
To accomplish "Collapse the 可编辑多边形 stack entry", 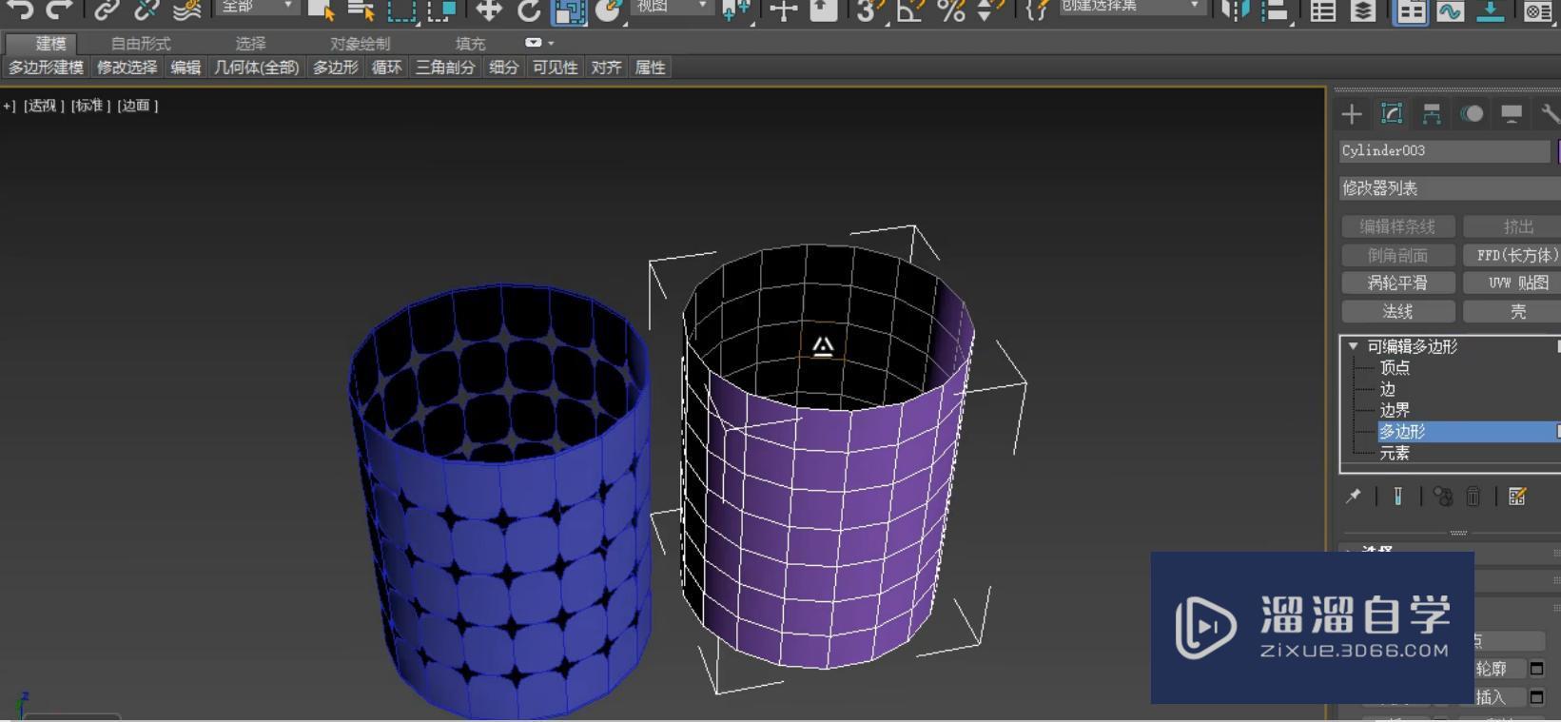I will (1353, 346).
